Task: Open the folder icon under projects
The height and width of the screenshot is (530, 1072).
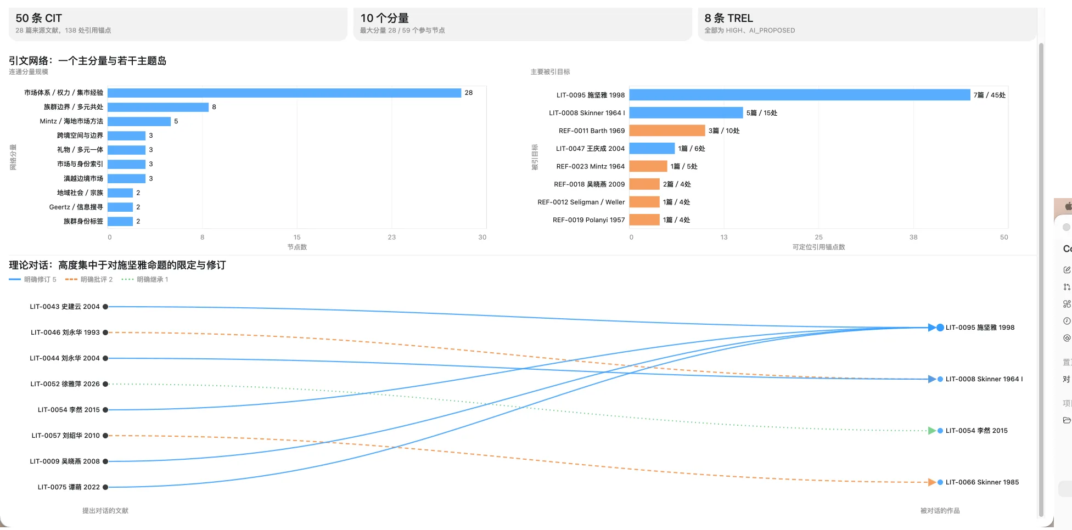Action: (x=1067, y=420)
